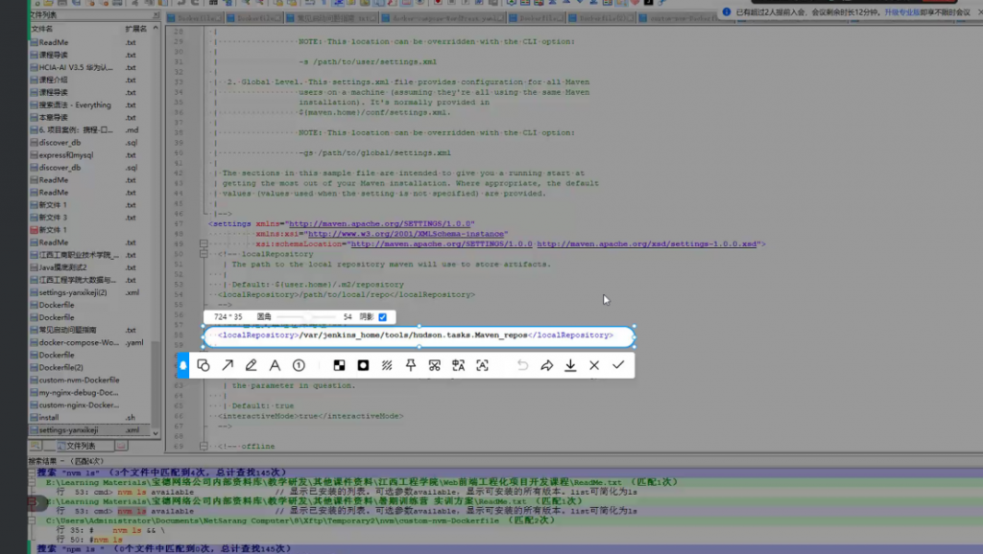Select the rectangle shape tool in screenshot toolbar
This screenshot has height=554, width=983.
click(204, 365)
